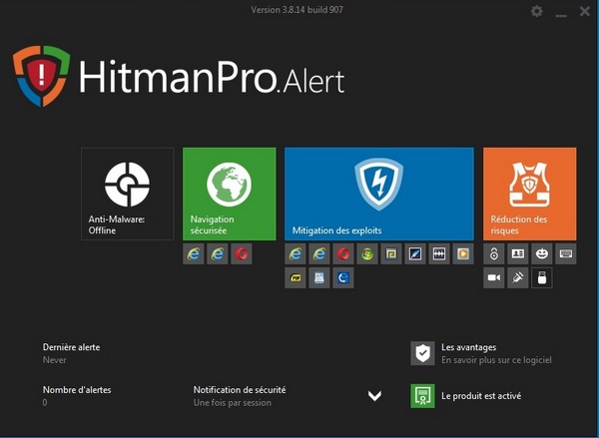
Task: Click the ID card risk reduction icon
Action: [x=517, y=254]
